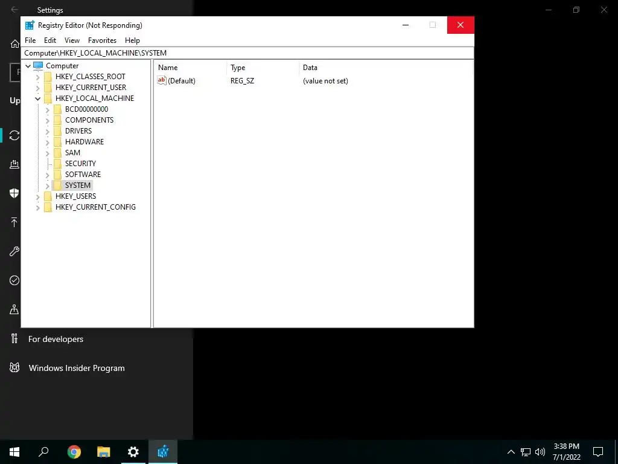Click the HKEY_LOCAL_MACHINE folder icon
Image resolution: width=618 pixels, height=464 pixels.
tap(48, 98)
